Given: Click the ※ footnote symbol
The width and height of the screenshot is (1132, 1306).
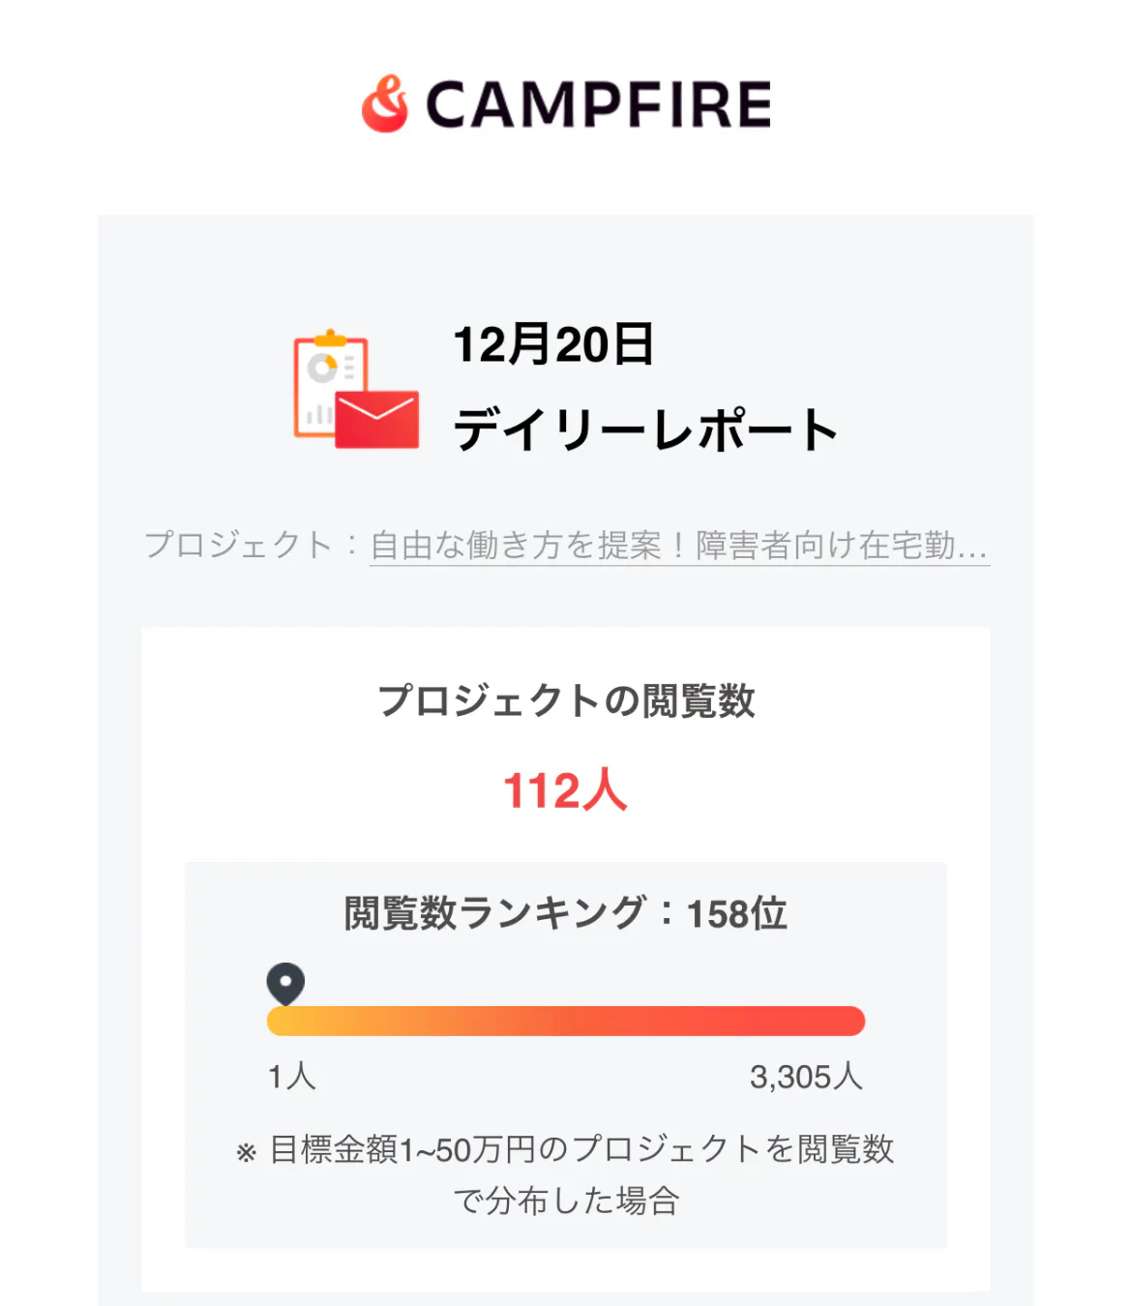Looking at the screenshot, I should 247,1152.
